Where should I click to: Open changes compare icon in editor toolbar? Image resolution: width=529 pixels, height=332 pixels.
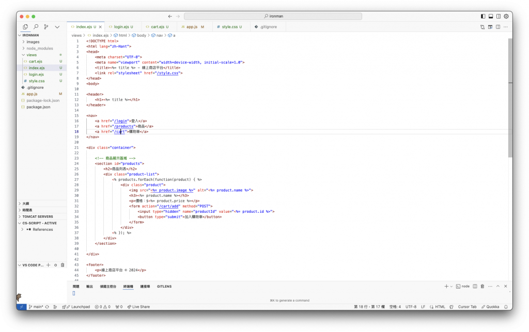(483, 27)
